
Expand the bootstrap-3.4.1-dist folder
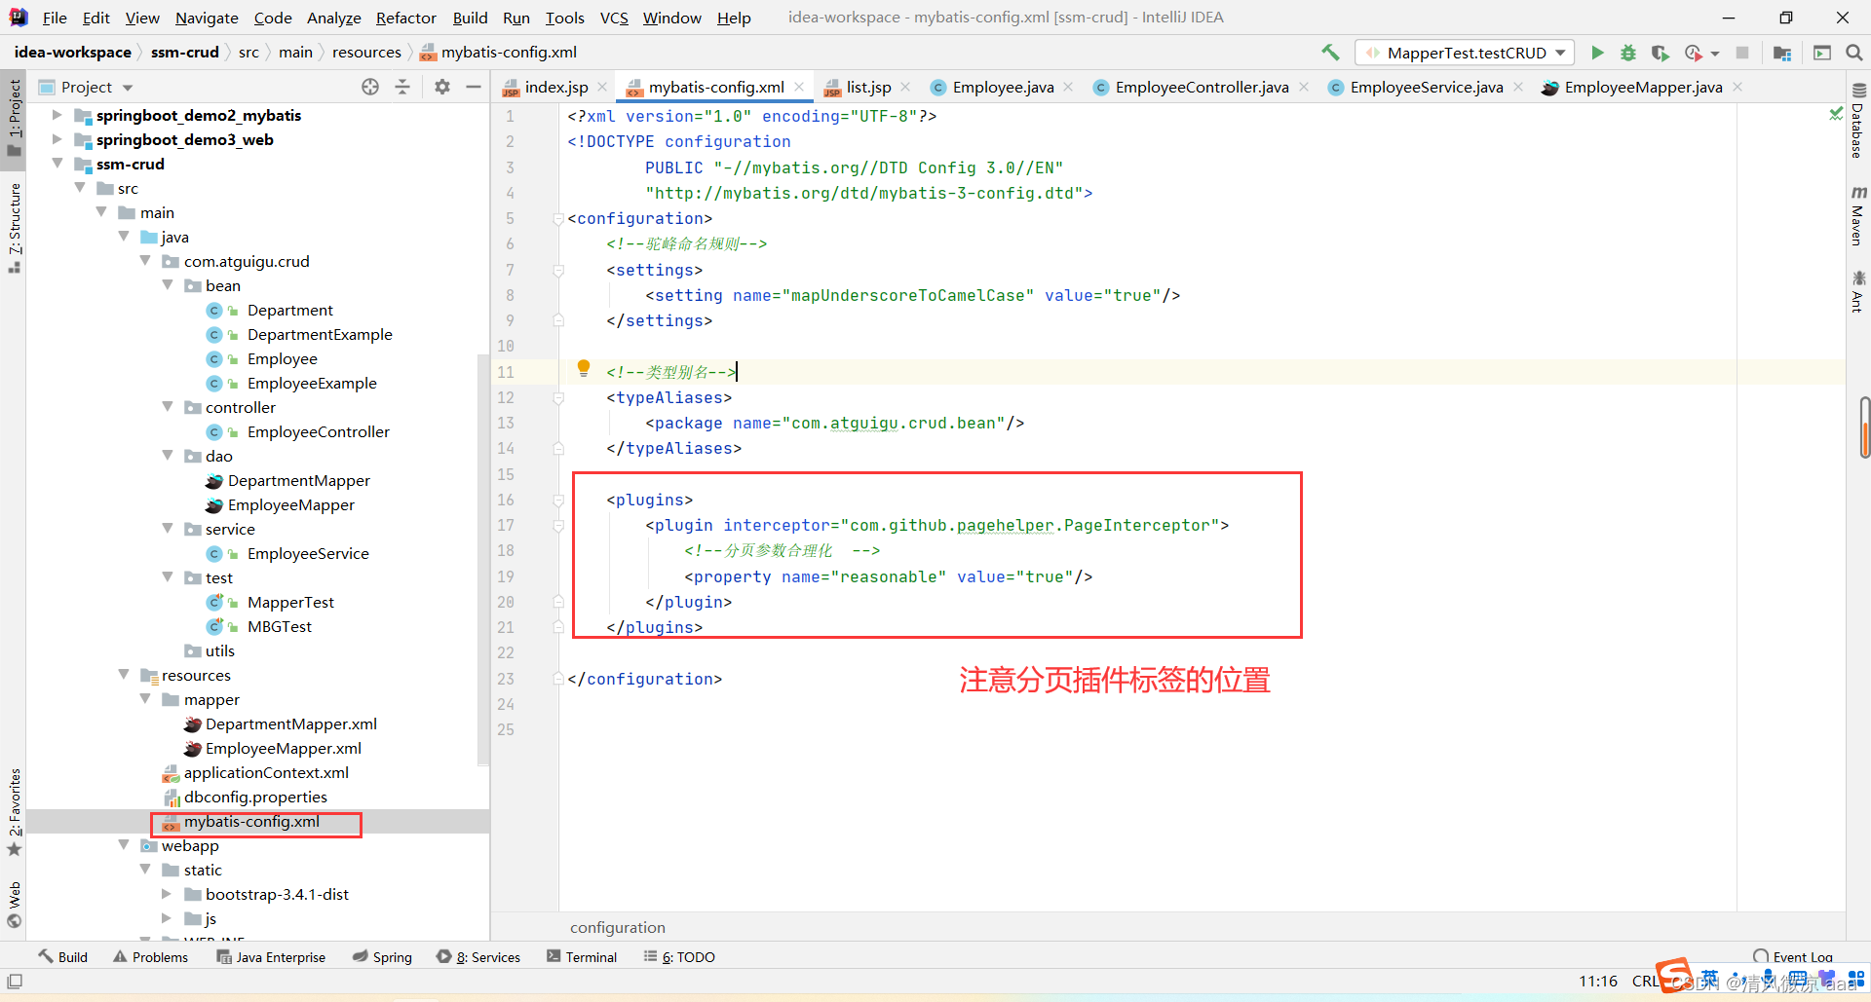(167, 894)
